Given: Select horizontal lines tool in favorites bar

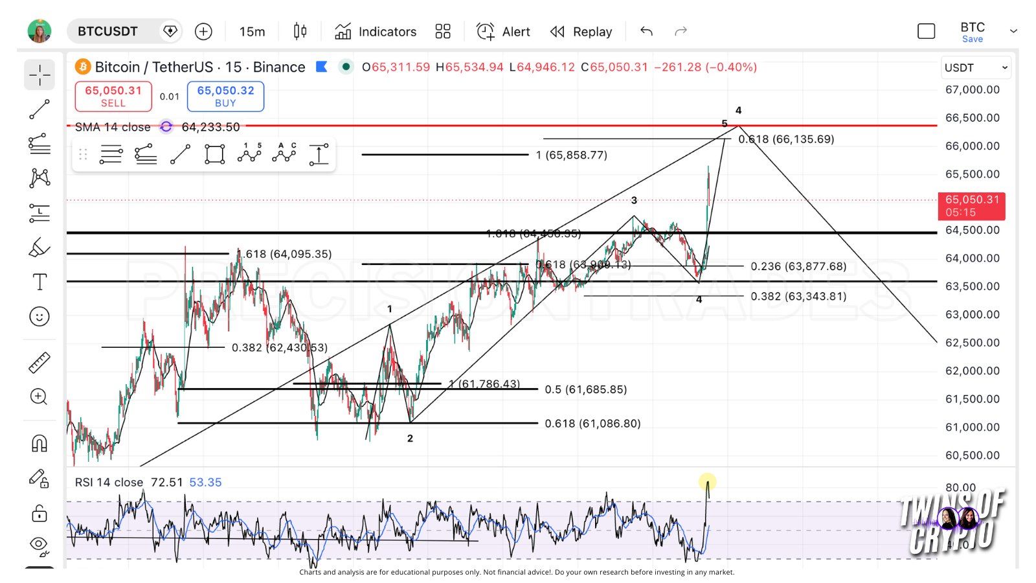Looking at the screenshot, I should pyautogui.click(x=111, y=154).
